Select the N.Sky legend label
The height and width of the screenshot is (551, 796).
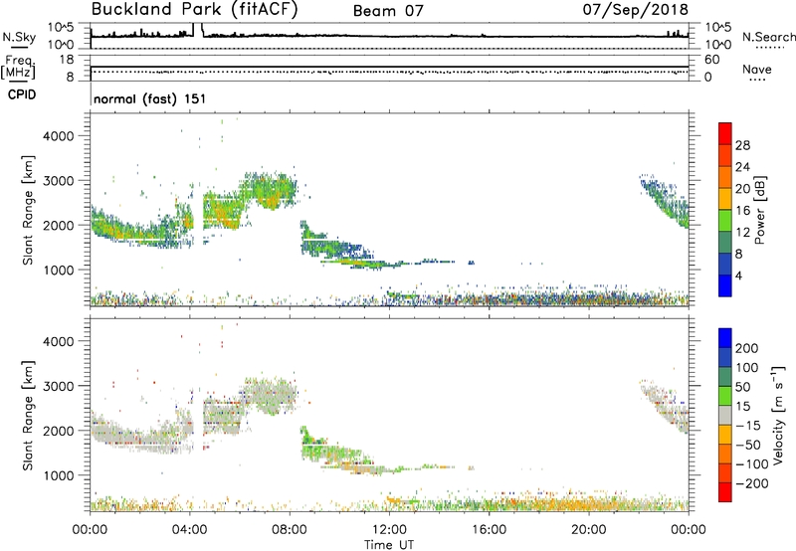[x=19, y=37]
